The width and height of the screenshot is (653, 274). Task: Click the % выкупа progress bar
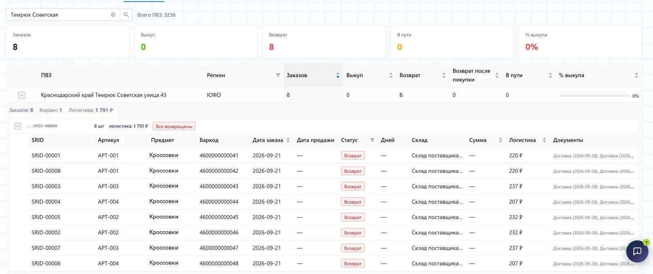point(594,96)
